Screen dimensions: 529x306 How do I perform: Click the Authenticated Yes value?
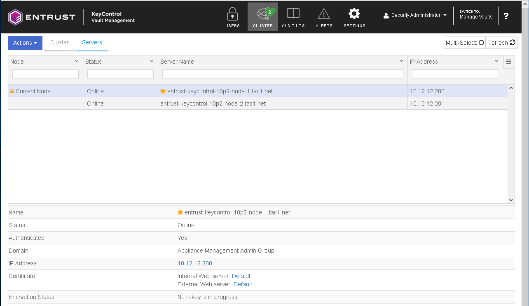click(x=182, y=238)
